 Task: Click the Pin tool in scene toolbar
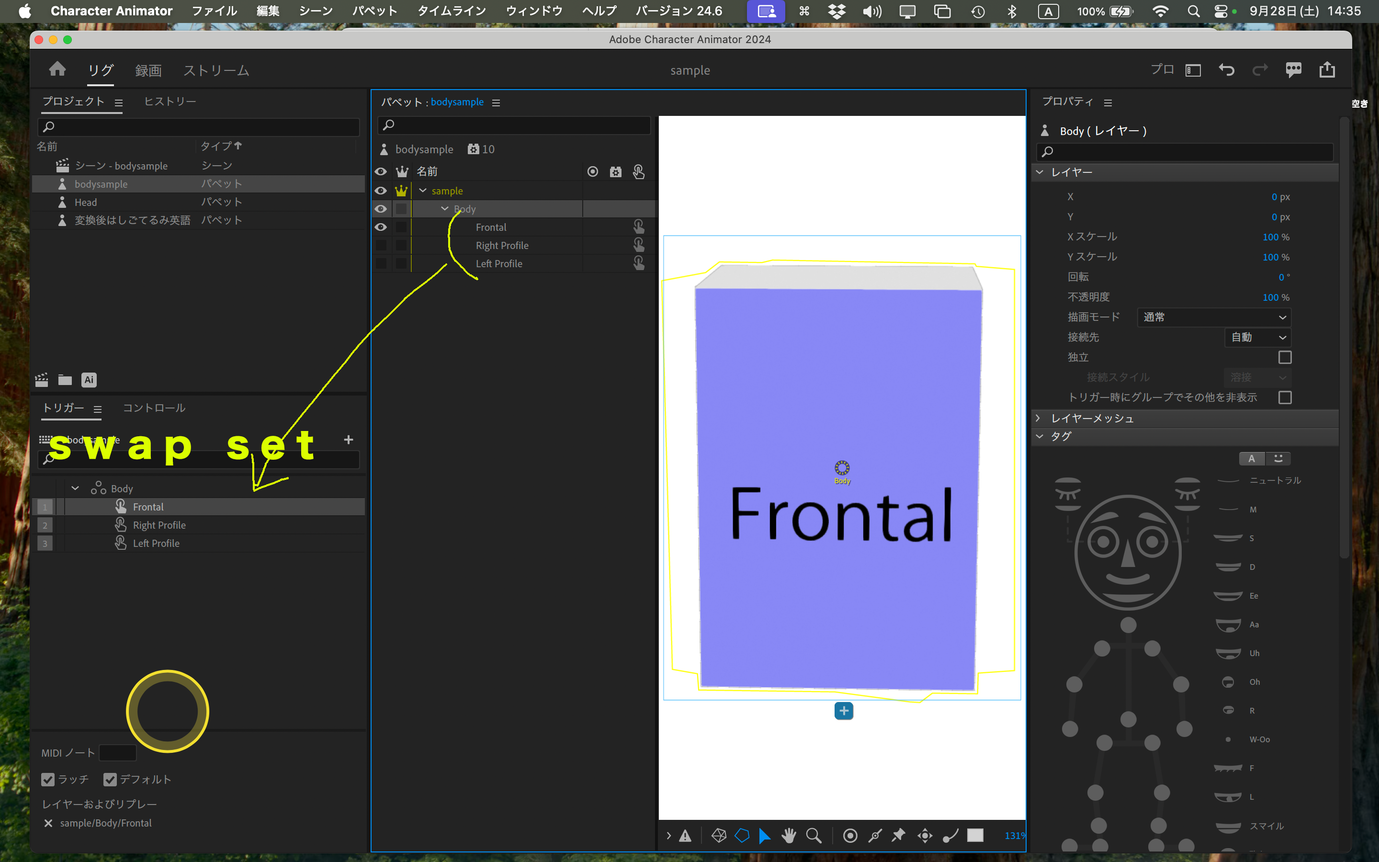coord(899,836)
